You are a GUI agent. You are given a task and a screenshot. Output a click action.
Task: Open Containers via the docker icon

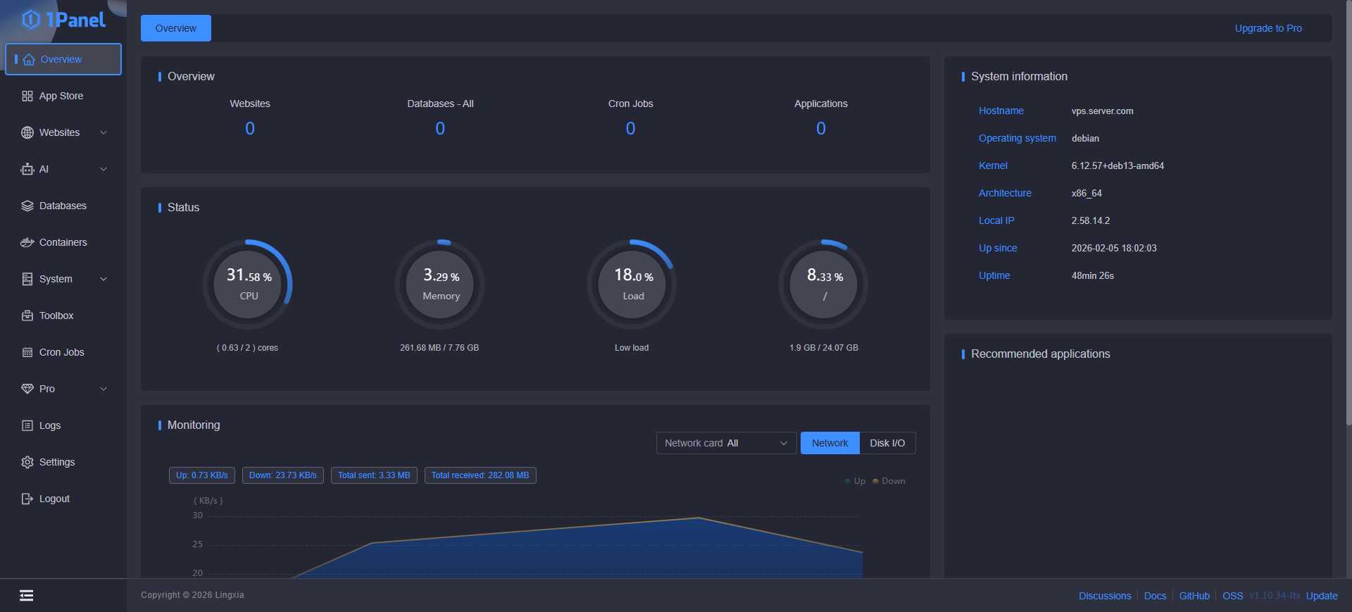[x=27, y=242]
